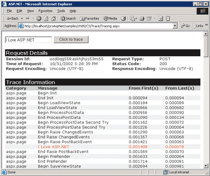Expand the address bar dropdown

click(x=175, y=26)
